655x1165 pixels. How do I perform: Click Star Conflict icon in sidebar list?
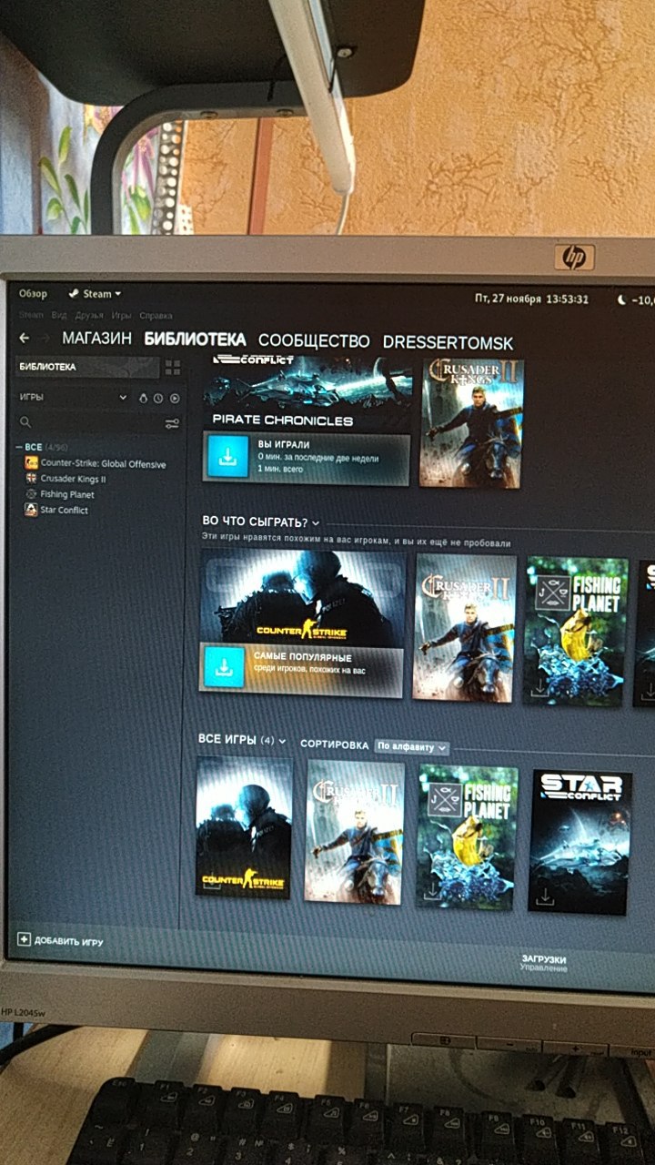32,510
